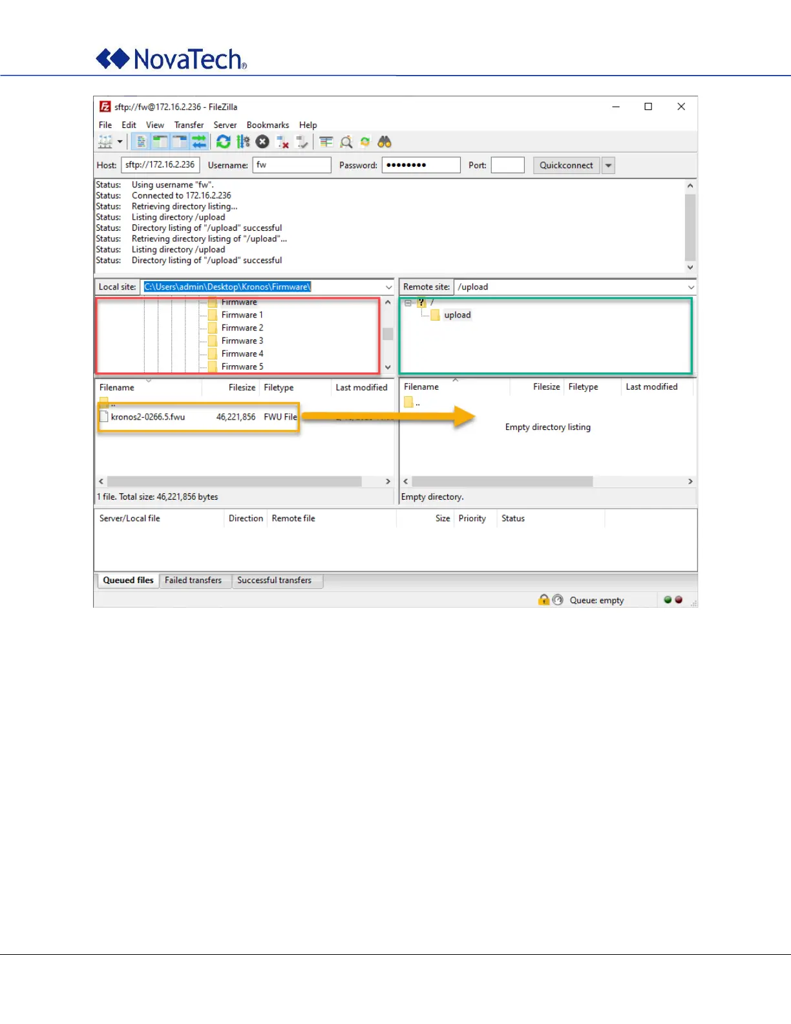Open the Local site path dropdown
Screen dimensions: 791x1024
(389, 287)
